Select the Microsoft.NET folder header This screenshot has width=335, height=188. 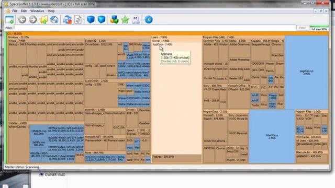(x=105, y=137)
